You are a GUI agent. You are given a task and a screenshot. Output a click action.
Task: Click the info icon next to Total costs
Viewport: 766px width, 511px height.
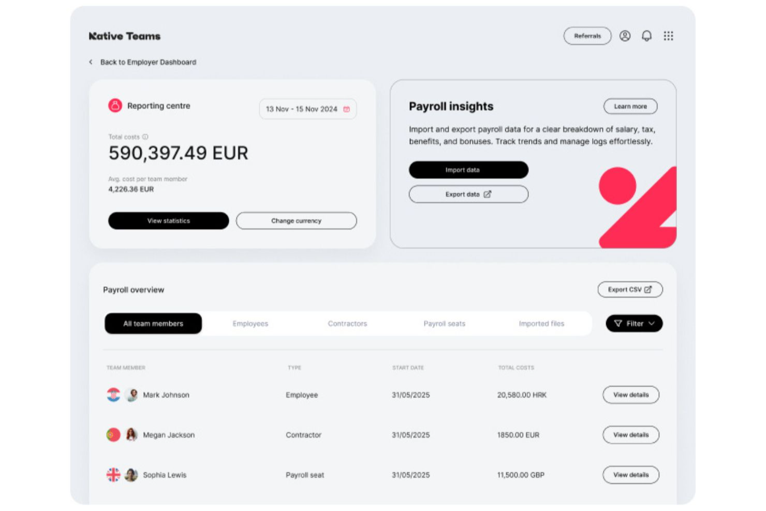coord(145,137)
